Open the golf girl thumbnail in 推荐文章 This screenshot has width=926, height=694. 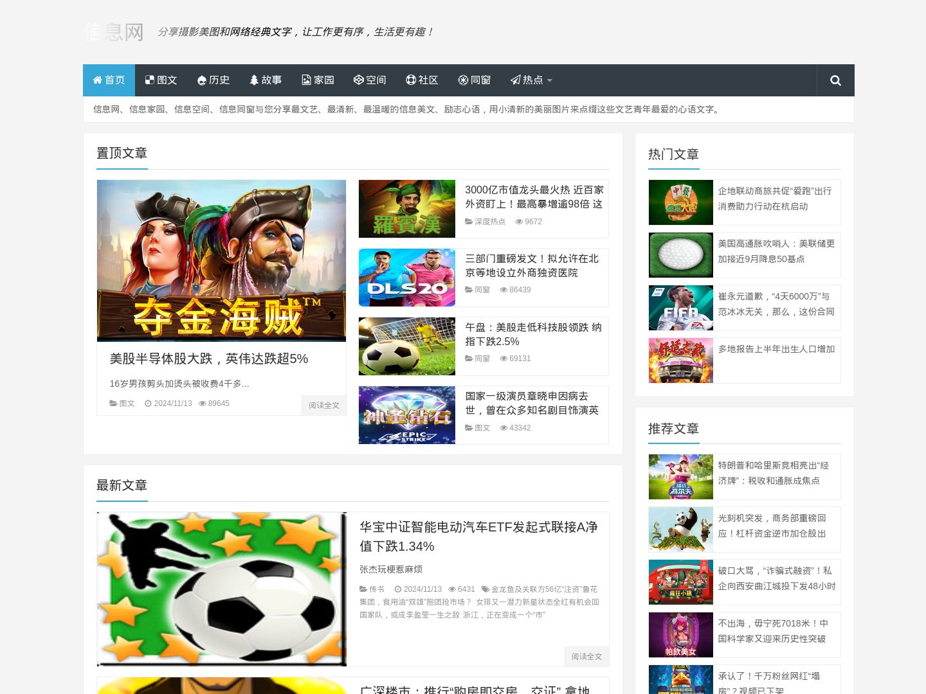click(681, 477)
